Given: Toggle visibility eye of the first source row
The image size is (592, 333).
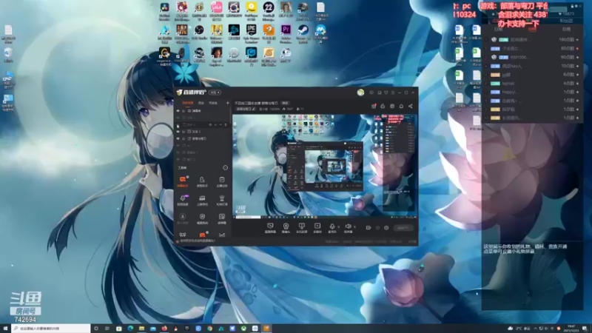Looking at the screenshot, I should (x=178, y=110).
